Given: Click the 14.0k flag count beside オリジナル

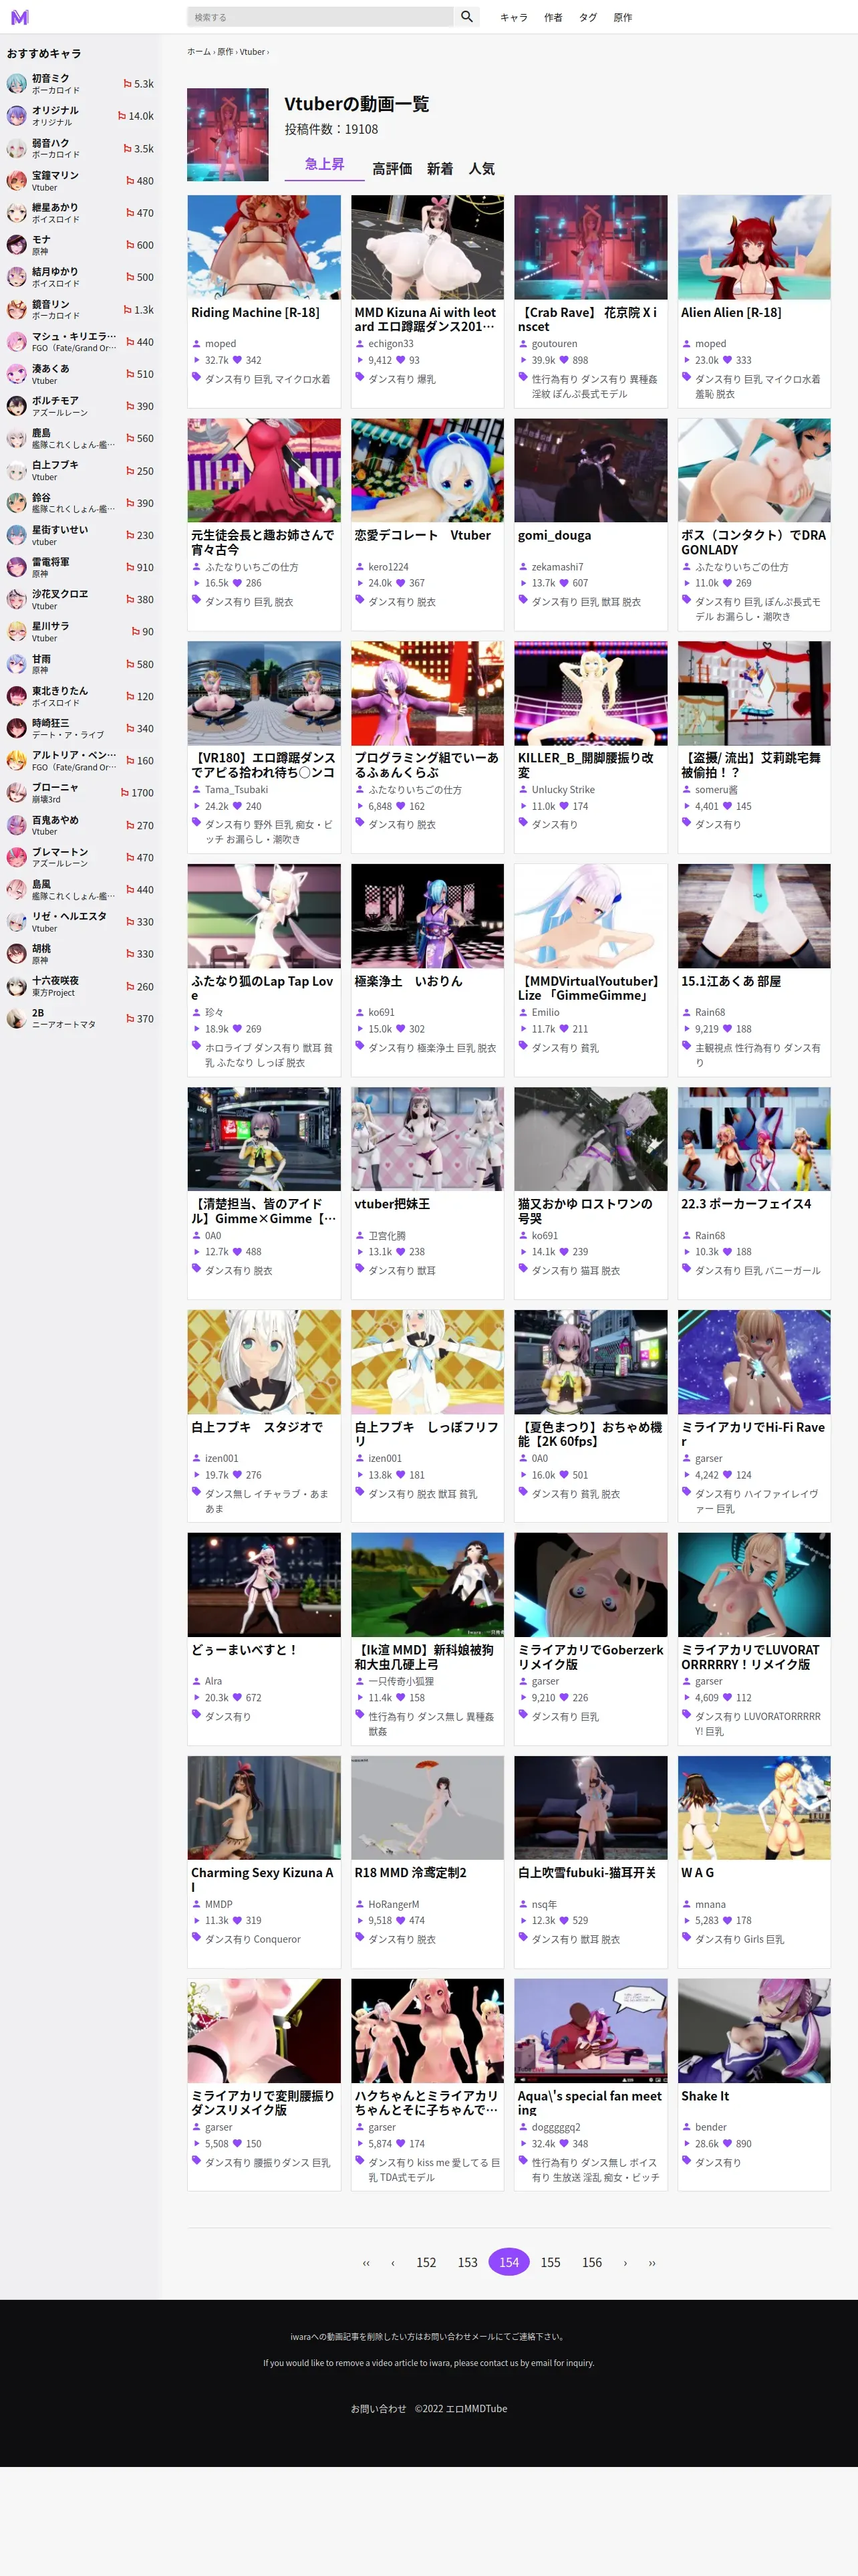Looking at the screenshot, I should (136, 116).
